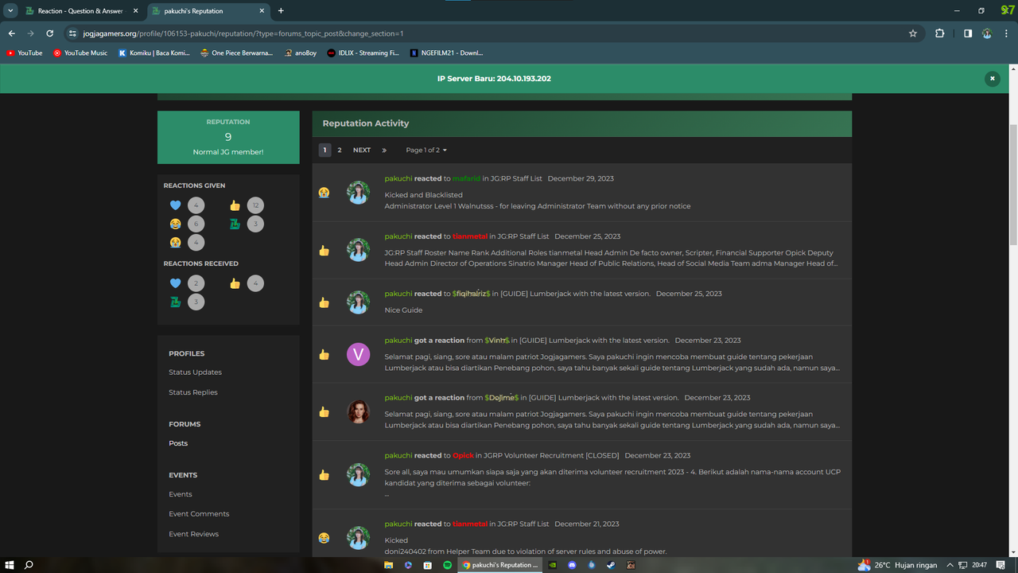Open the Chrome profile avatar icon
This screenshot has height=573, width=1018.
click(x=987, y=33)
